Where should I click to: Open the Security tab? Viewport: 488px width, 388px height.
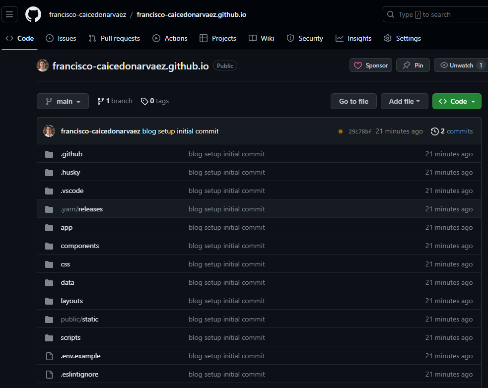pos(305,38)
